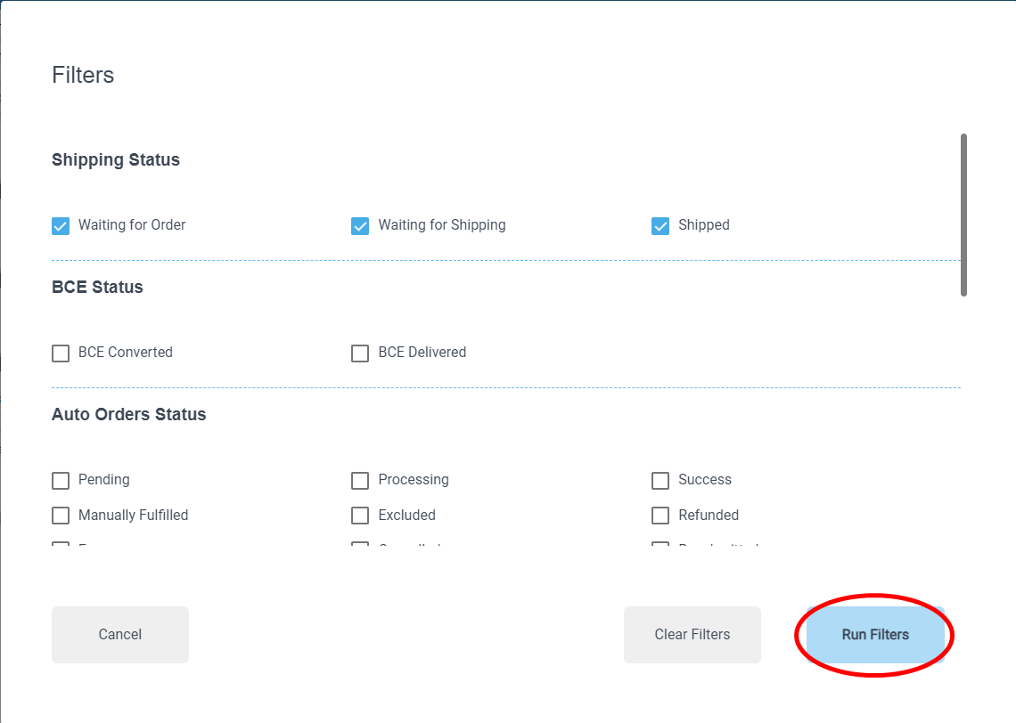Check the Pending auto order status
1016x723 pixels.
[x=61, y=481]
